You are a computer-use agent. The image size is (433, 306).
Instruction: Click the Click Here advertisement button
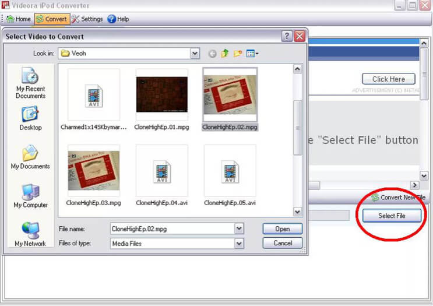[x=389, y=79]
